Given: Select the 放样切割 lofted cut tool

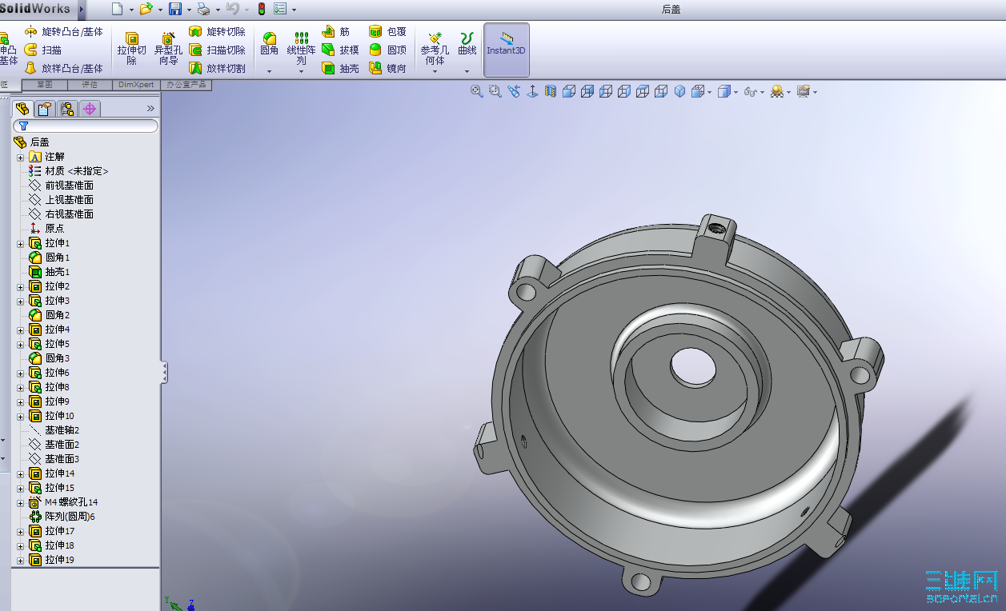Looking at the screenshot, I should tap(217, 68).
